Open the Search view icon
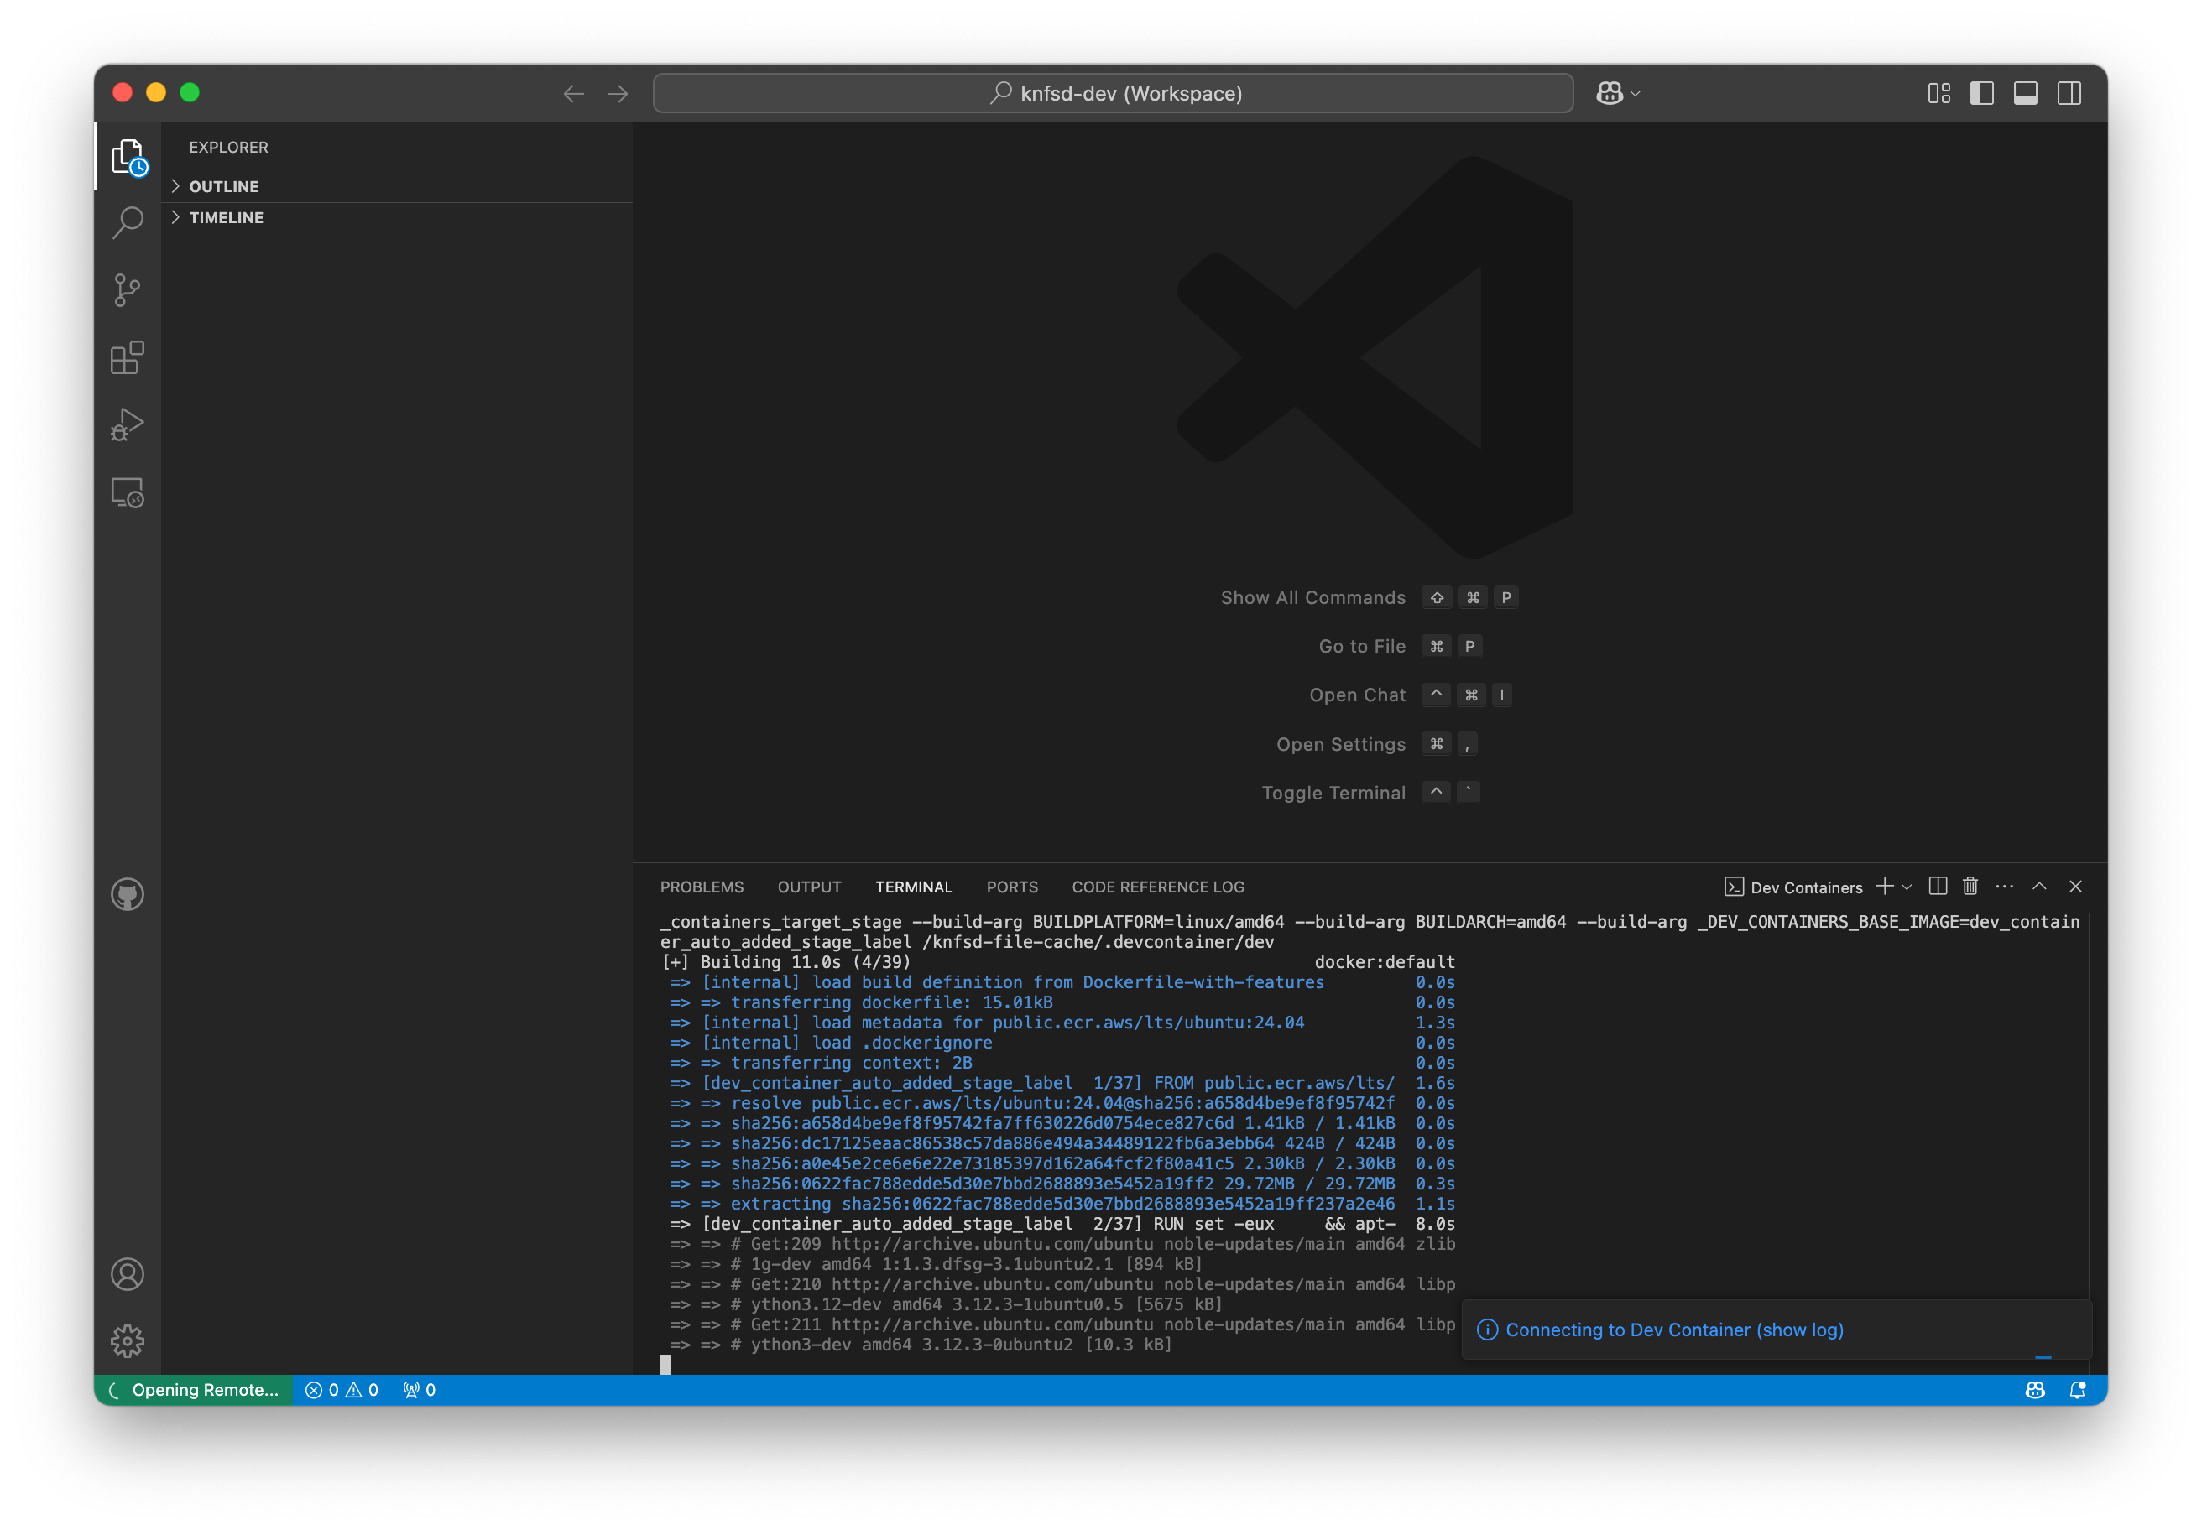 click(128, 222)
